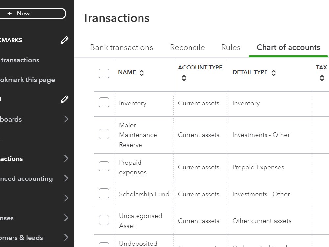Sort by the Account Type column arrows

[x=184, y=78]
